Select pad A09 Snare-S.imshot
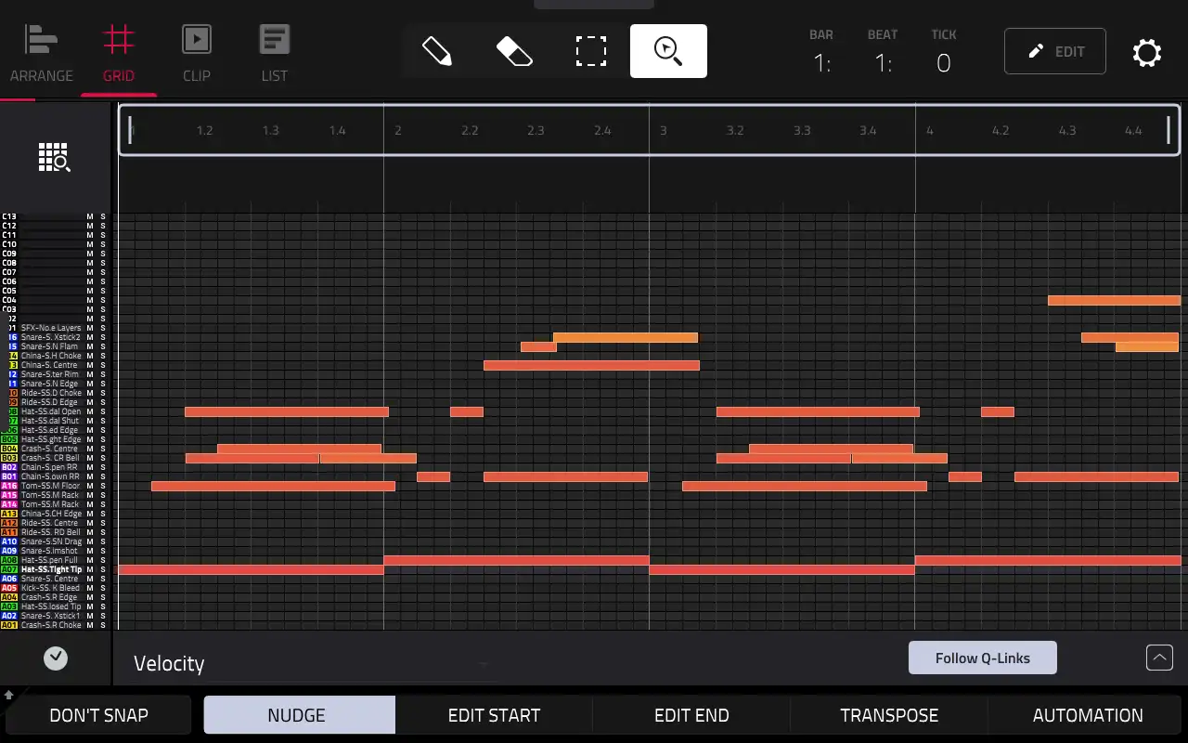The width and height of the screenshot is (1188, 743). [42, 551]
